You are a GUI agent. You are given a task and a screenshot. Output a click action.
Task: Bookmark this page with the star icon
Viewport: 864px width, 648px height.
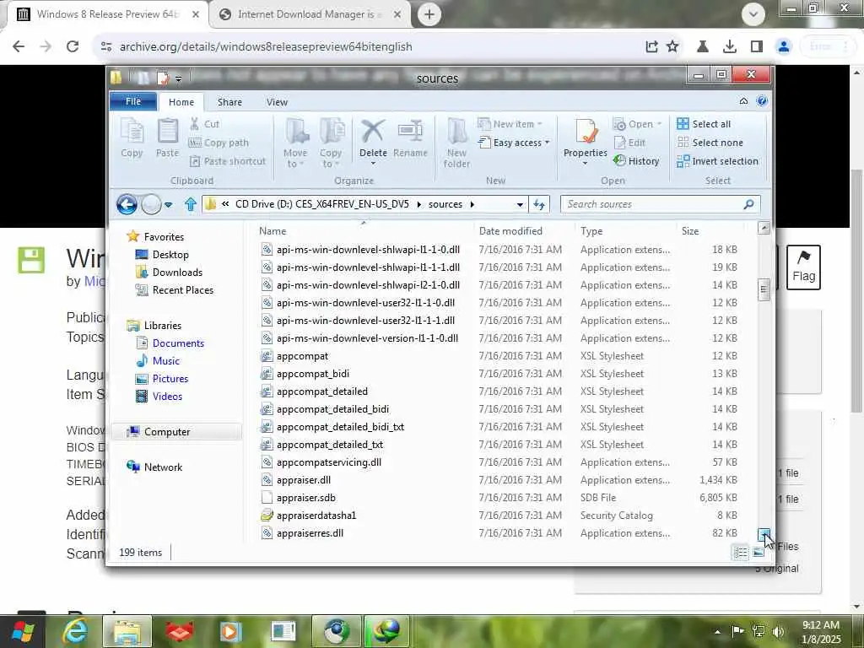point(672,46)
